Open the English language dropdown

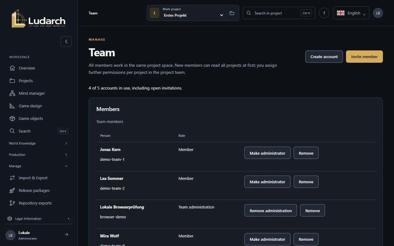pyautogui.click(x=351, y=13)
